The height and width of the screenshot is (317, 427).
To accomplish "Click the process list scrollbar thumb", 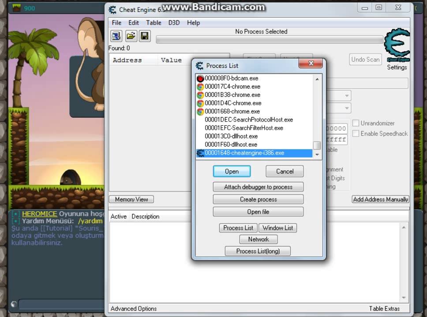I will click(x=317, y=145).
